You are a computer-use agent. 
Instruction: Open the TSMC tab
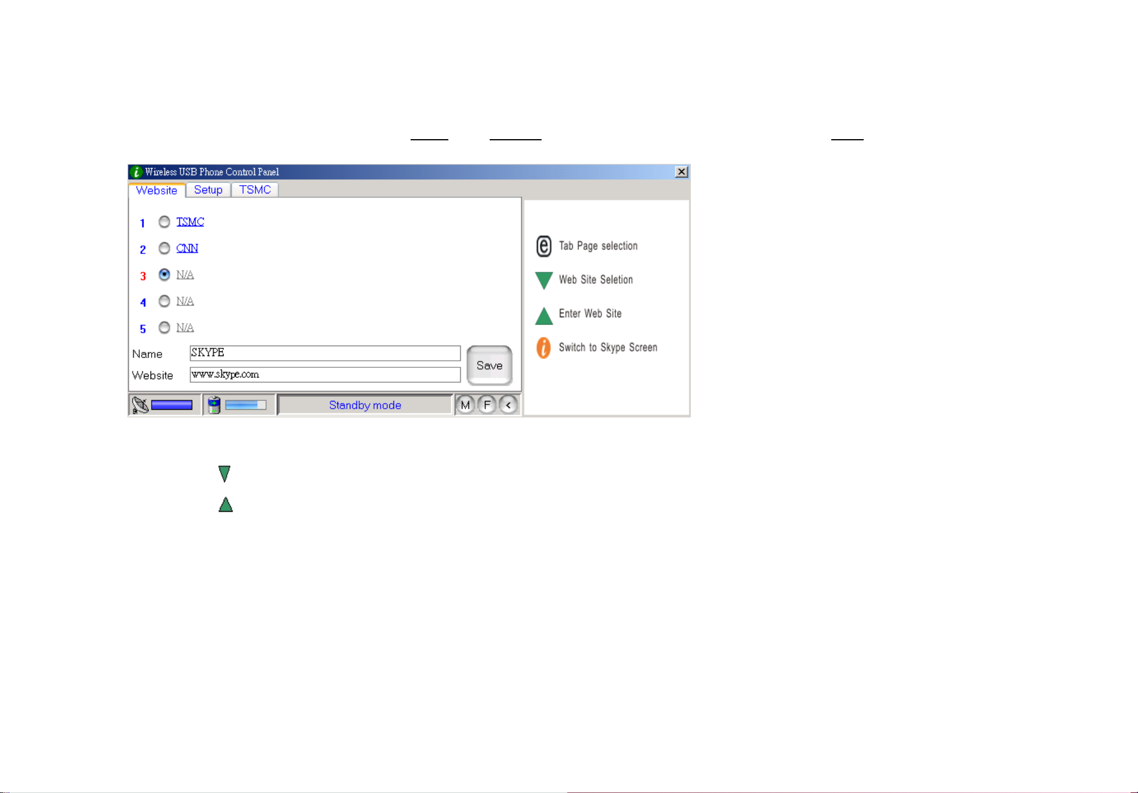point(255,190)
